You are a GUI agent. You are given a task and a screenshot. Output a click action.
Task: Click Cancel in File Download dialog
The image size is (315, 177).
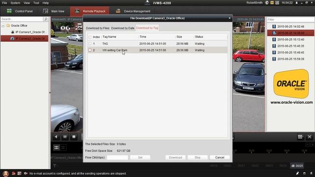tap(220, 157)
